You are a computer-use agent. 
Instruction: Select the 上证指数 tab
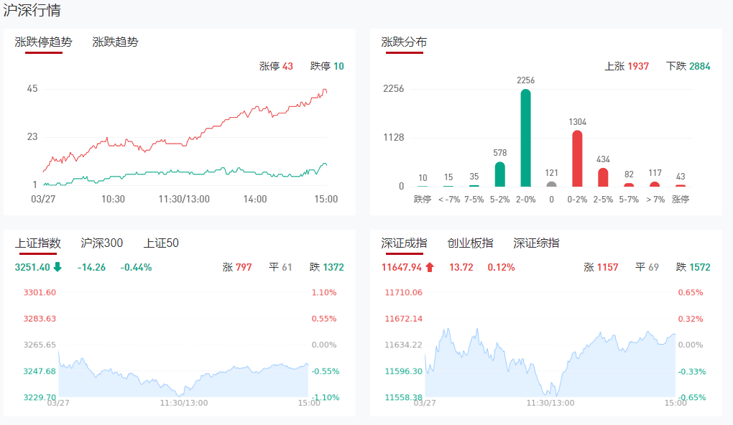[x=37, y=243]
